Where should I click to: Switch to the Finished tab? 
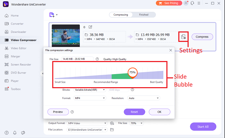click(144, 15)
